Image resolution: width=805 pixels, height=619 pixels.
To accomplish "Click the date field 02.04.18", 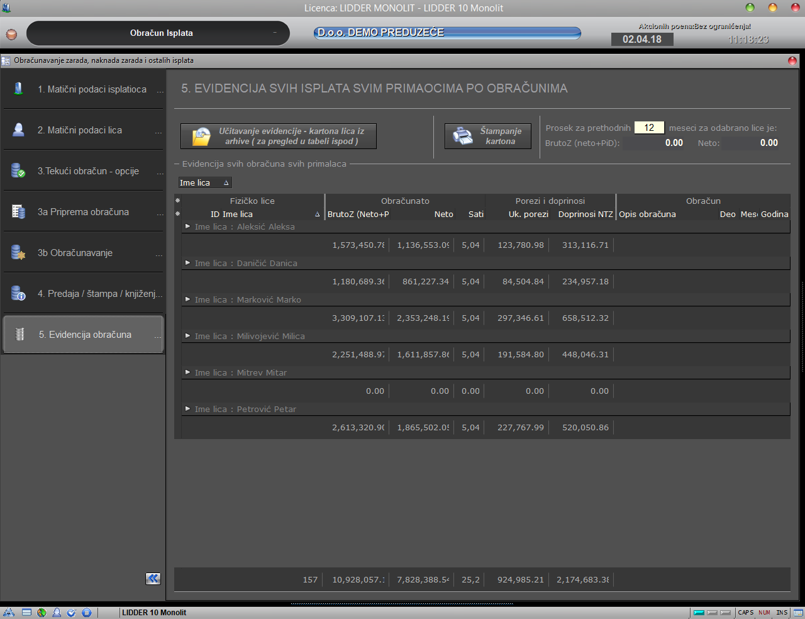I will click(x=642, y=39).
